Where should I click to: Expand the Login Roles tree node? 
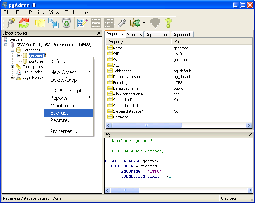(13, 77)
